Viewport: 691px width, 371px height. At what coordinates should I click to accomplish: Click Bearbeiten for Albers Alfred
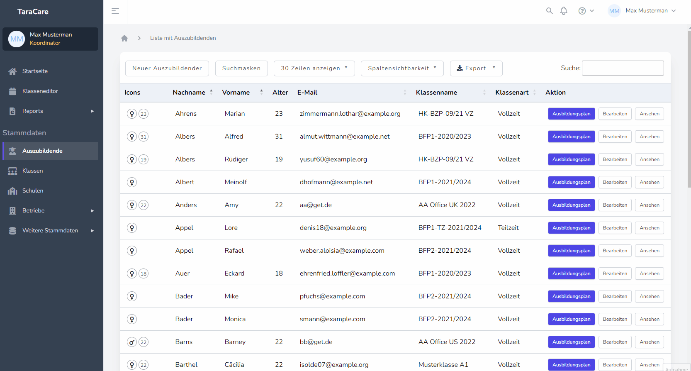[615, 137]
